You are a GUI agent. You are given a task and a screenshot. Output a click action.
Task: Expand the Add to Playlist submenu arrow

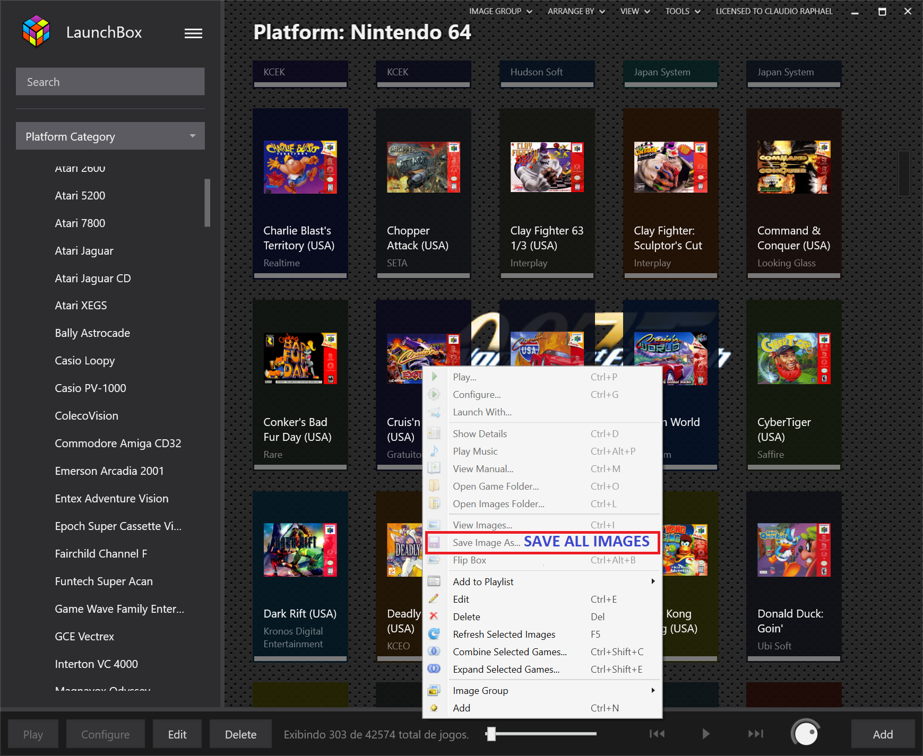click(653, 581)
